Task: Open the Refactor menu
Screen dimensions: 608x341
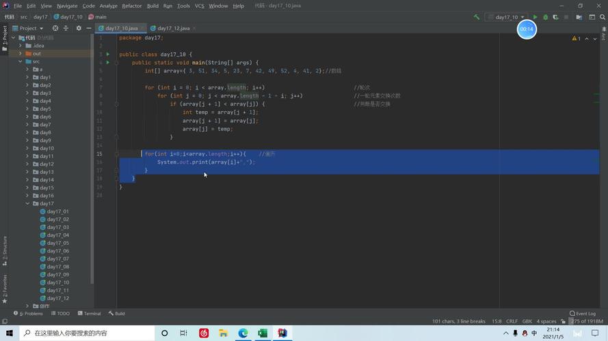Action: 132,5
